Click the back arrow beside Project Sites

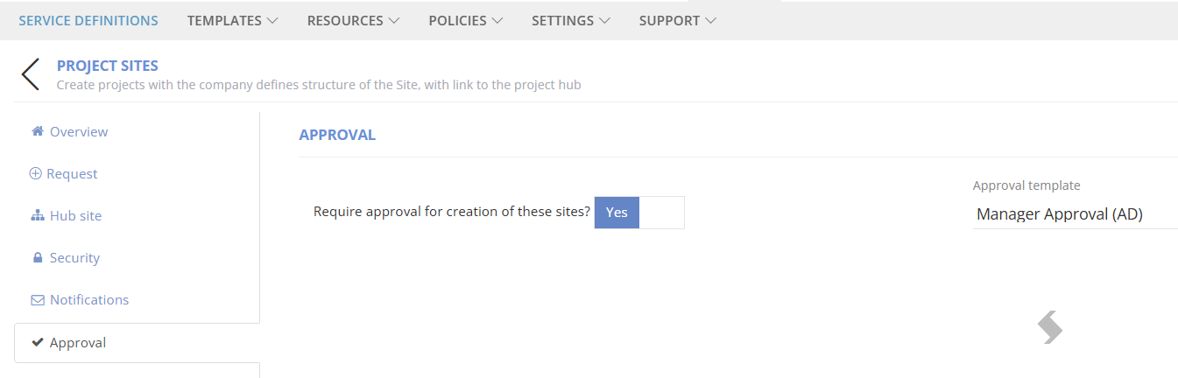click(31, 74)
